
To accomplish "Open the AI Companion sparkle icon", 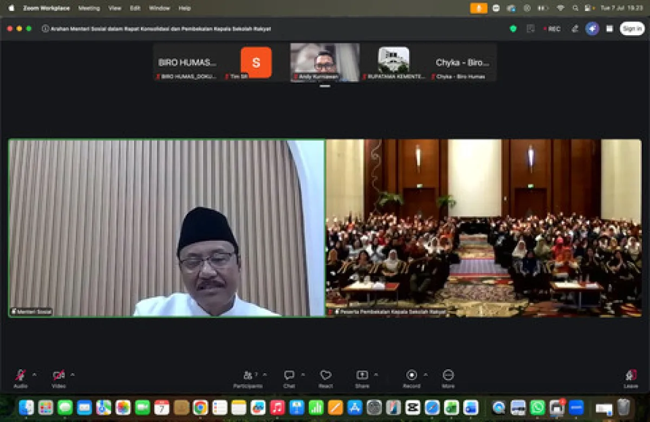I will point(592,29).
